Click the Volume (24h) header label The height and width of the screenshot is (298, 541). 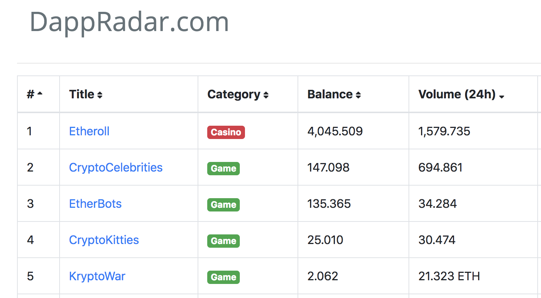457,94
